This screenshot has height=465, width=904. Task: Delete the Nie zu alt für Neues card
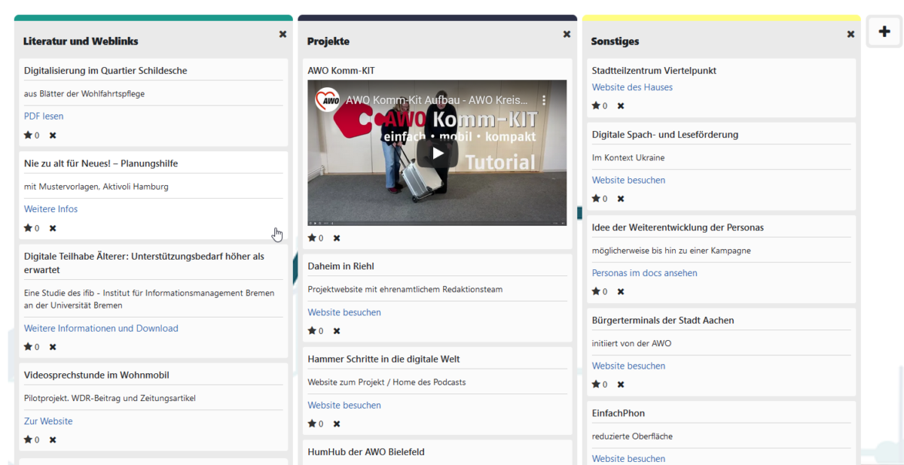(53, 228)
